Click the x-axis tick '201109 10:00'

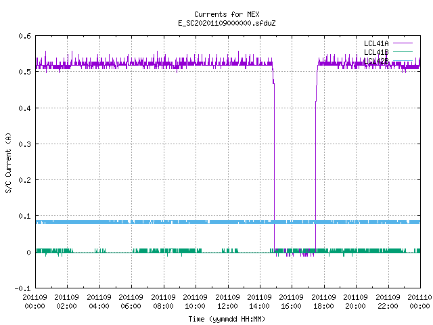[x=196, y=302]
